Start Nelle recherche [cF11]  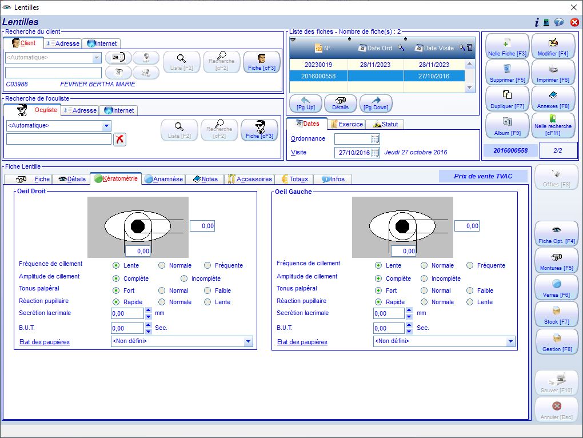pos(553,126)
